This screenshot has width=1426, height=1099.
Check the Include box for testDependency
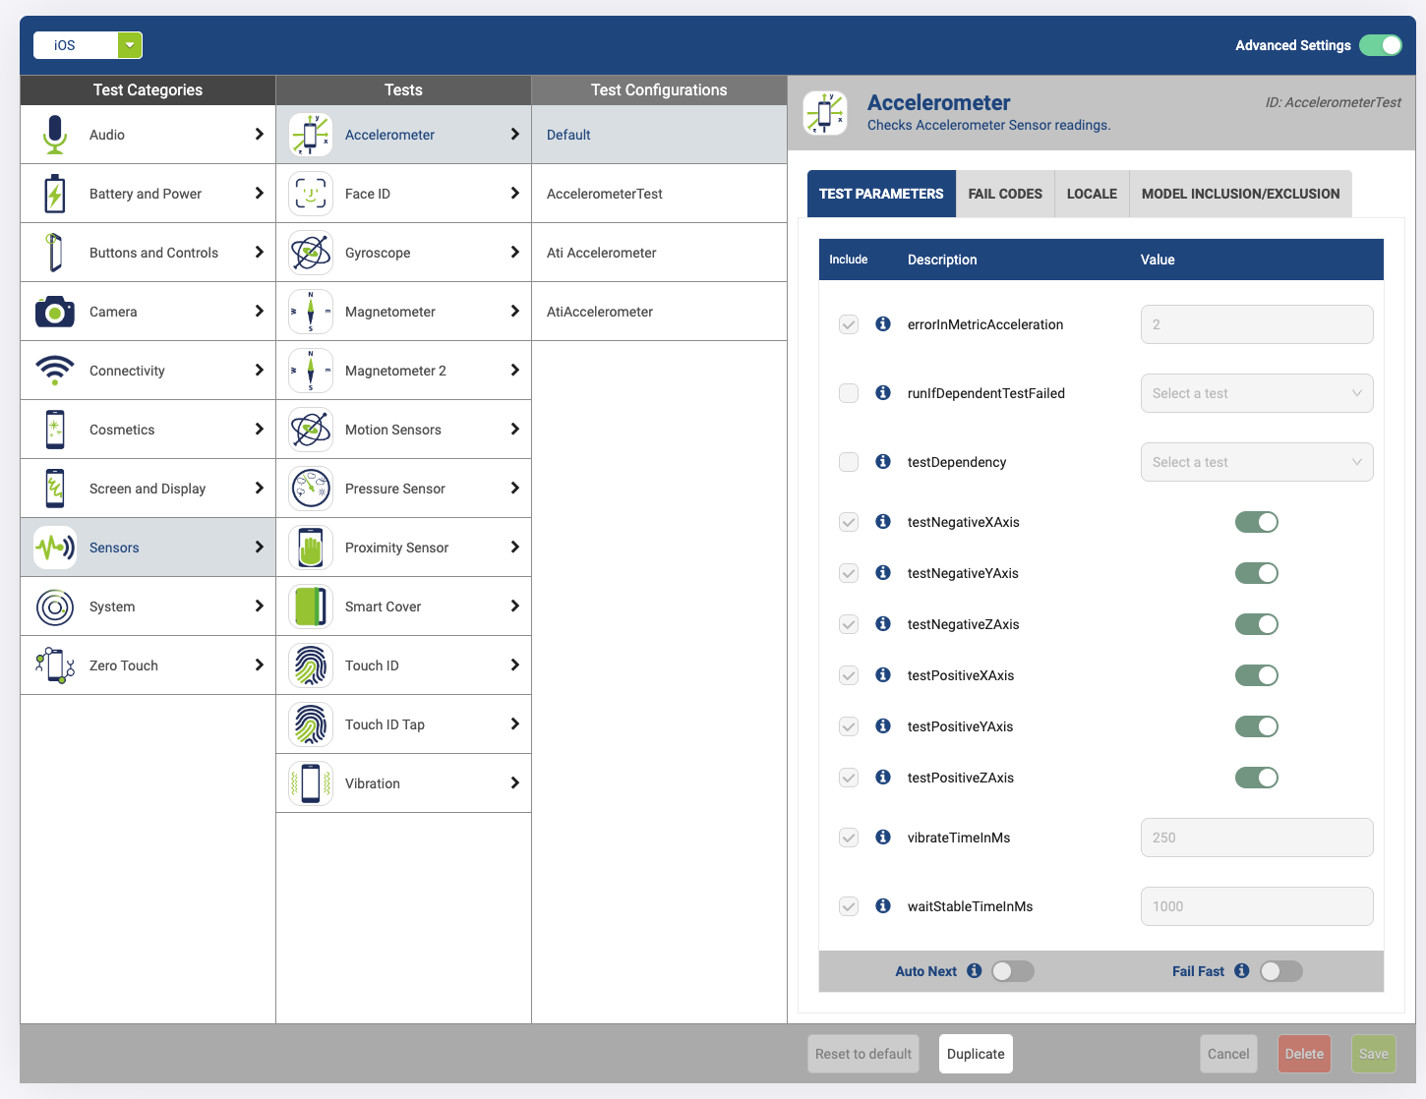pyautogui.click(x=849, y=462)
